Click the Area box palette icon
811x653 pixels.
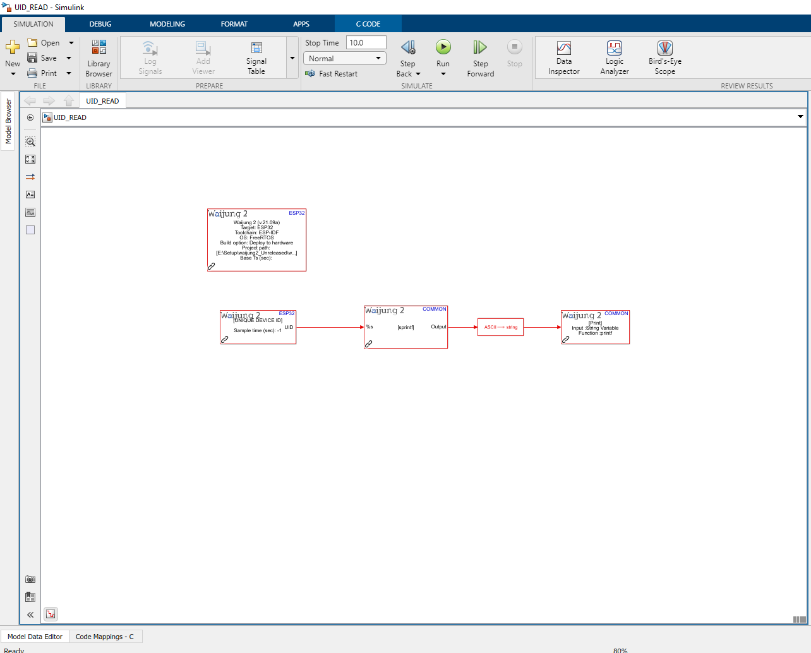[30, 230]
